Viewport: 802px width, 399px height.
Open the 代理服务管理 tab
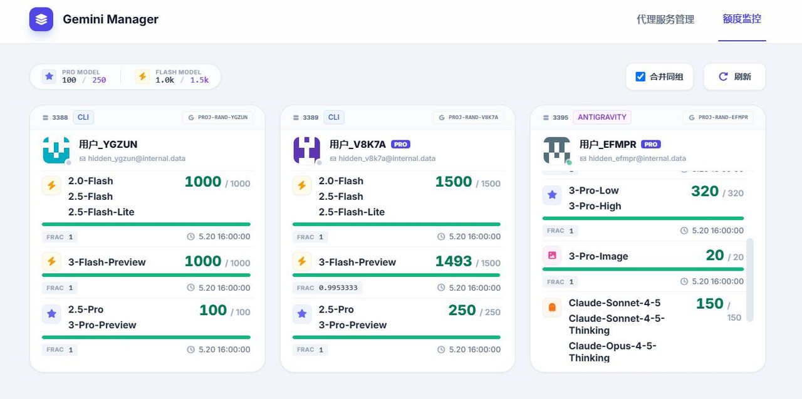click(665, 19)
